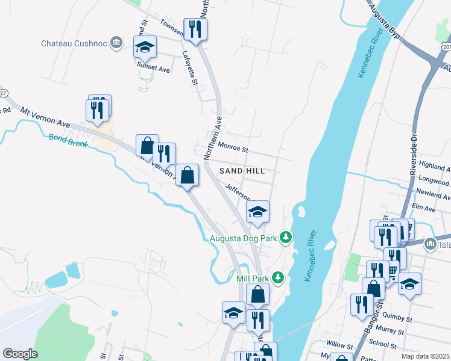Screen dimensions: 451x361
Task: Click the Augusta Dog Park tree icon
Action: pos(286,238)
